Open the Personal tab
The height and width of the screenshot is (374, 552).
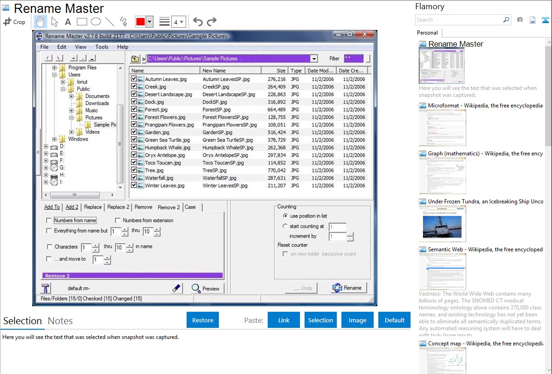427,33
